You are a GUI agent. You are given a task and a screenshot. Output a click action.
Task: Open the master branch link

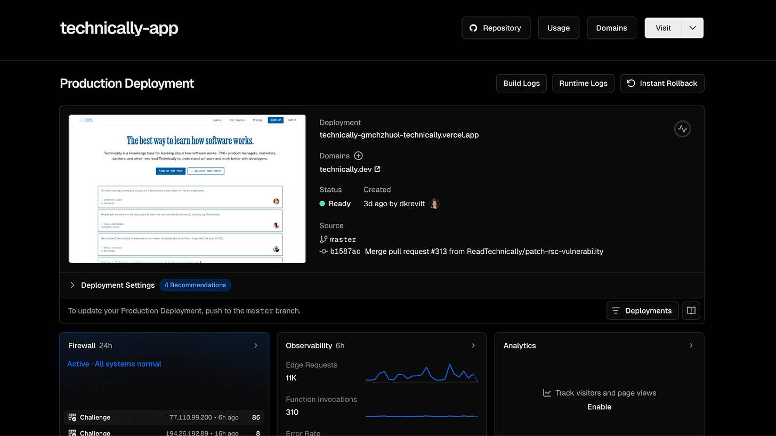point(343,239)
